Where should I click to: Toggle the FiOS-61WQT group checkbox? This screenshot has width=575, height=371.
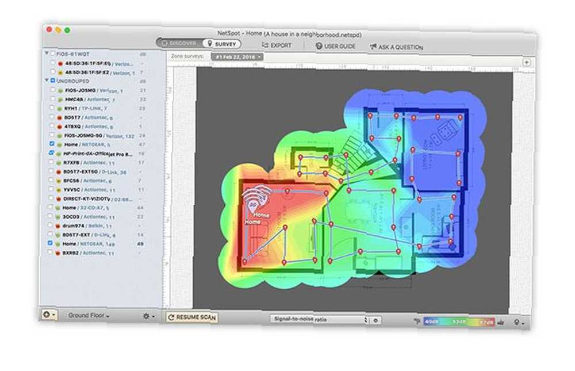pyautogui.click(x=53, y=53)
